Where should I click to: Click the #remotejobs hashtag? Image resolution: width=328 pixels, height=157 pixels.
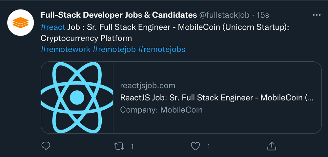pos(162,49)
